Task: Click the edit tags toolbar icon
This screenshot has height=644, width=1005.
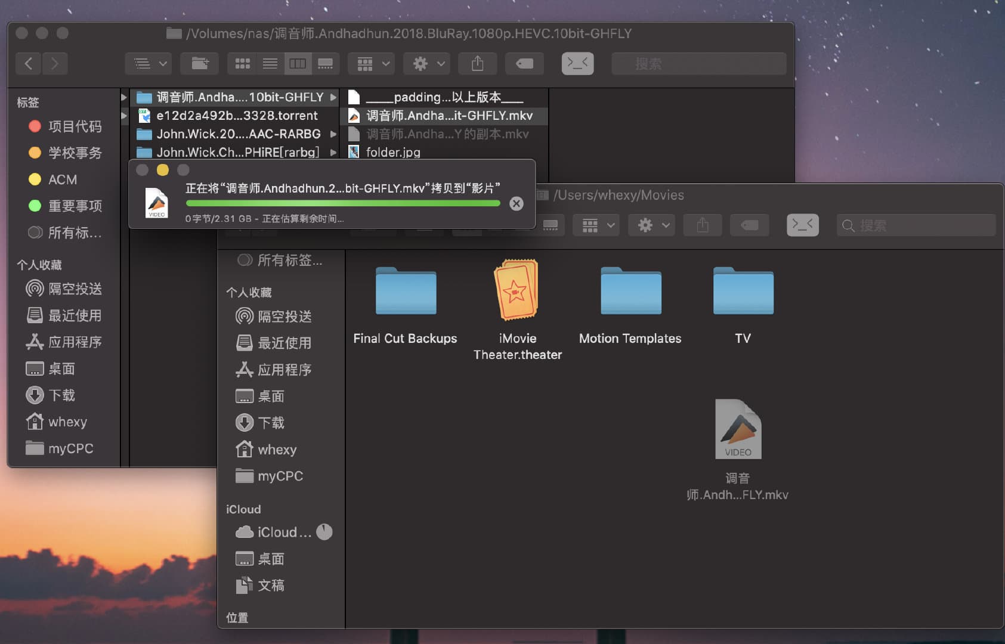Action: tap(524, 63)
